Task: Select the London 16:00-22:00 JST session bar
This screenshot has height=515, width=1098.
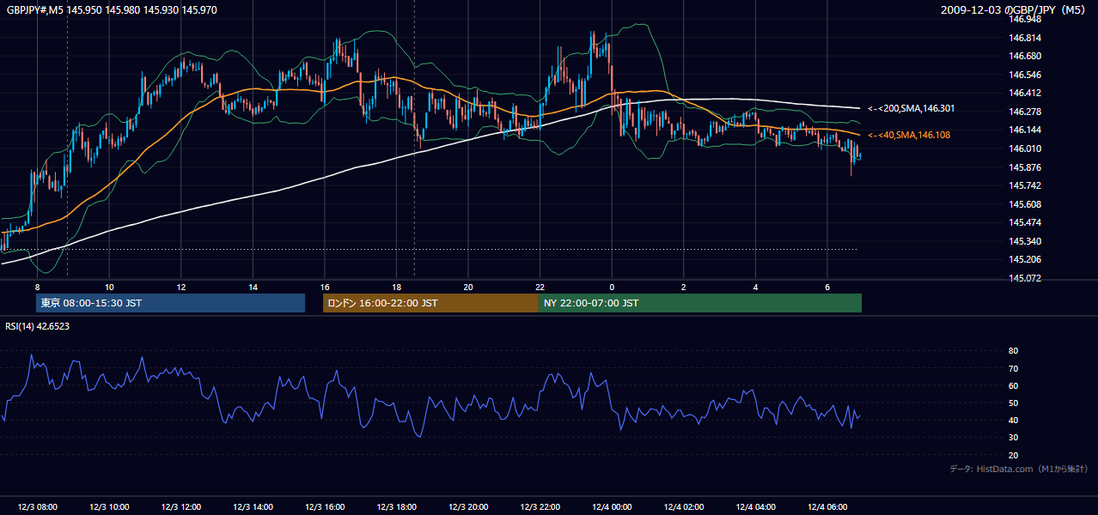Action: tap(430, 303)
